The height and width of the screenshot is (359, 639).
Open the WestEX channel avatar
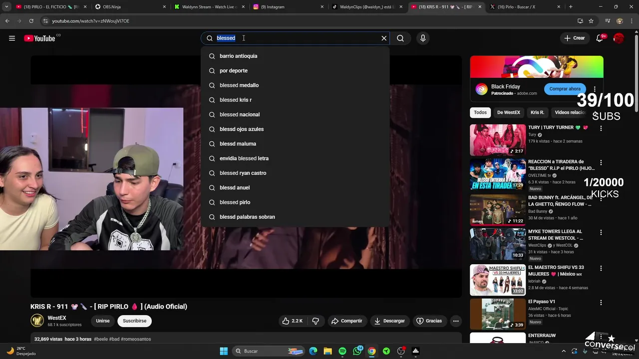click(37, 321)
